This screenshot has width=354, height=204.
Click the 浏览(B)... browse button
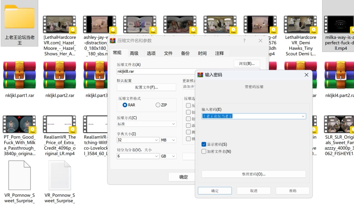[247, 64]
